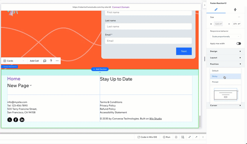Expand the New Page submenu arrow
This screenshot has height=144, width=247.
pyautogui.click(x=31, y=85)
